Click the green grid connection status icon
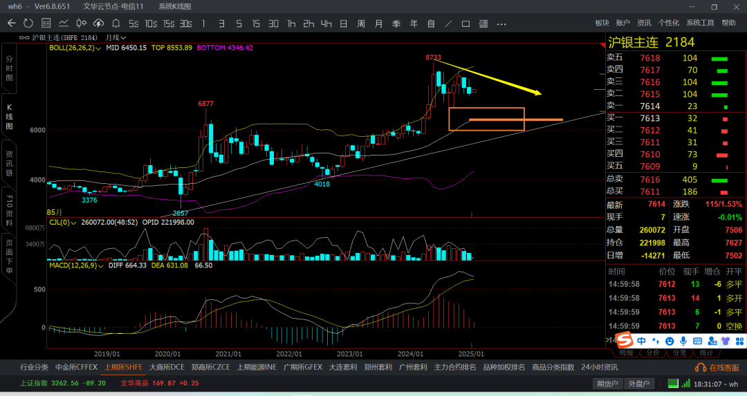 coord(672,383)
